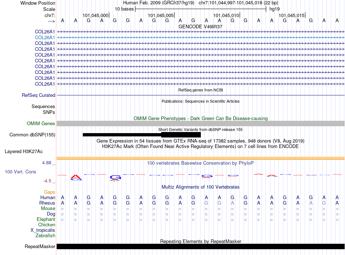Click the Human Feb. 2009 (GRCh37/hg19) header text
Screen dimensions: 345x255
(x=159, y=3)
